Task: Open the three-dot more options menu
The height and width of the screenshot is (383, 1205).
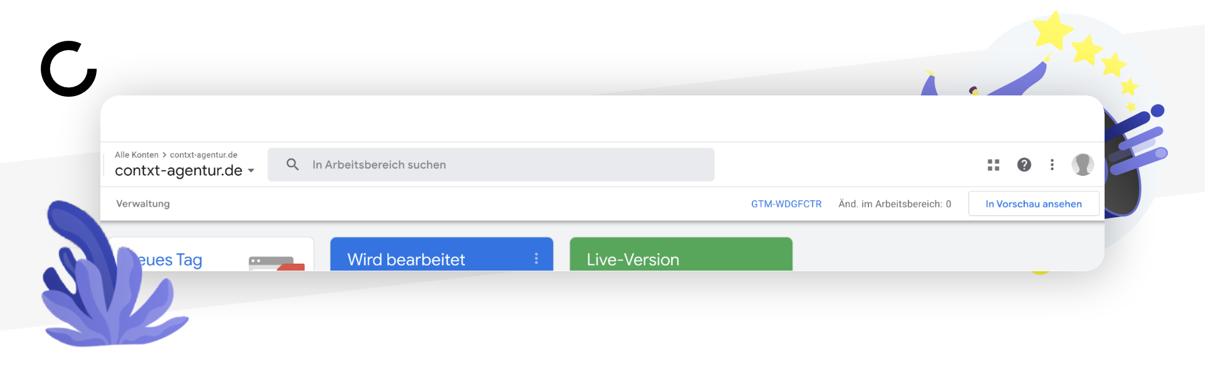Action: pos(1052,165)
